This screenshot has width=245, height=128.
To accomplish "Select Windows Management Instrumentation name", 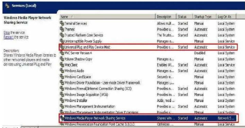I will tap(90, 106).
